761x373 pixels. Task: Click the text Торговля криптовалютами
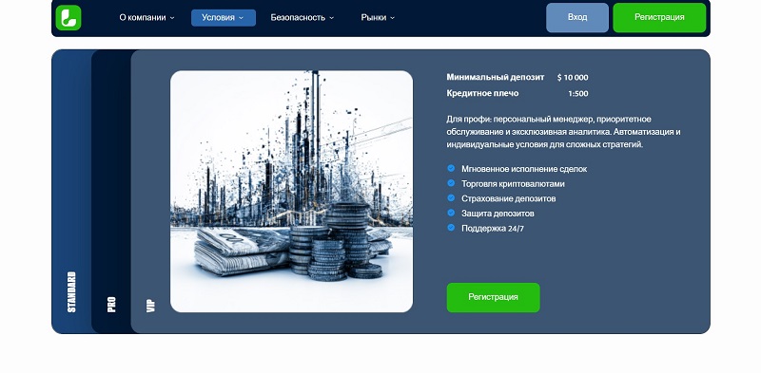(513, 184)
